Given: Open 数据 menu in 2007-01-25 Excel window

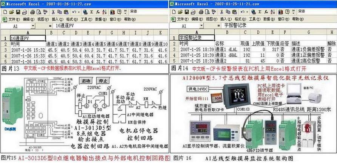Looking at the screenshot, I should [269, 19].
